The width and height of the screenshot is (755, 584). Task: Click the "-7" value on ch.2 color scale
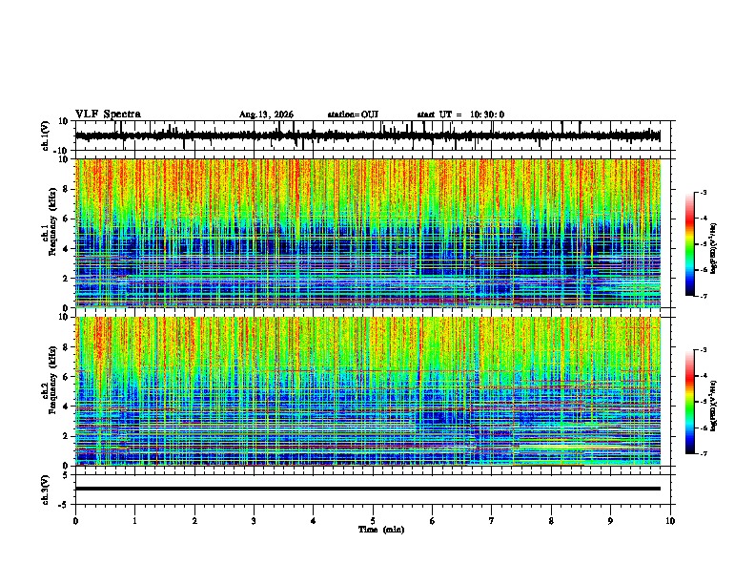click(704, 453)
